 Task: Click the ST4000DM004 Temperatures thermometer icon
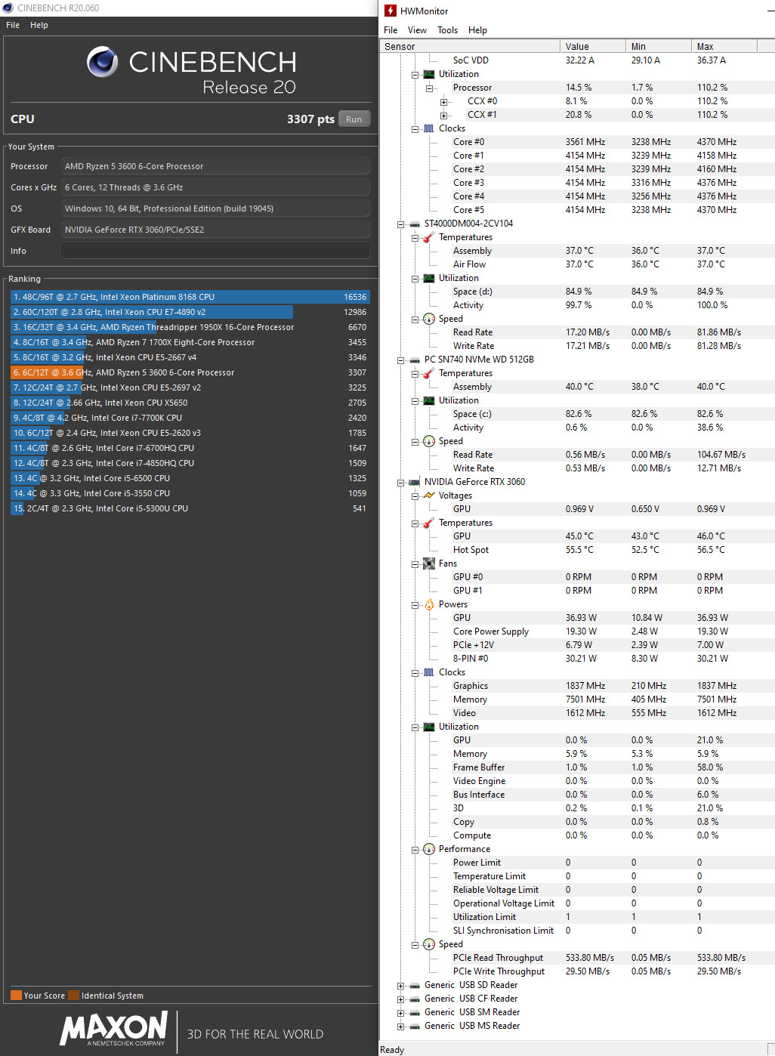point(429,237)
